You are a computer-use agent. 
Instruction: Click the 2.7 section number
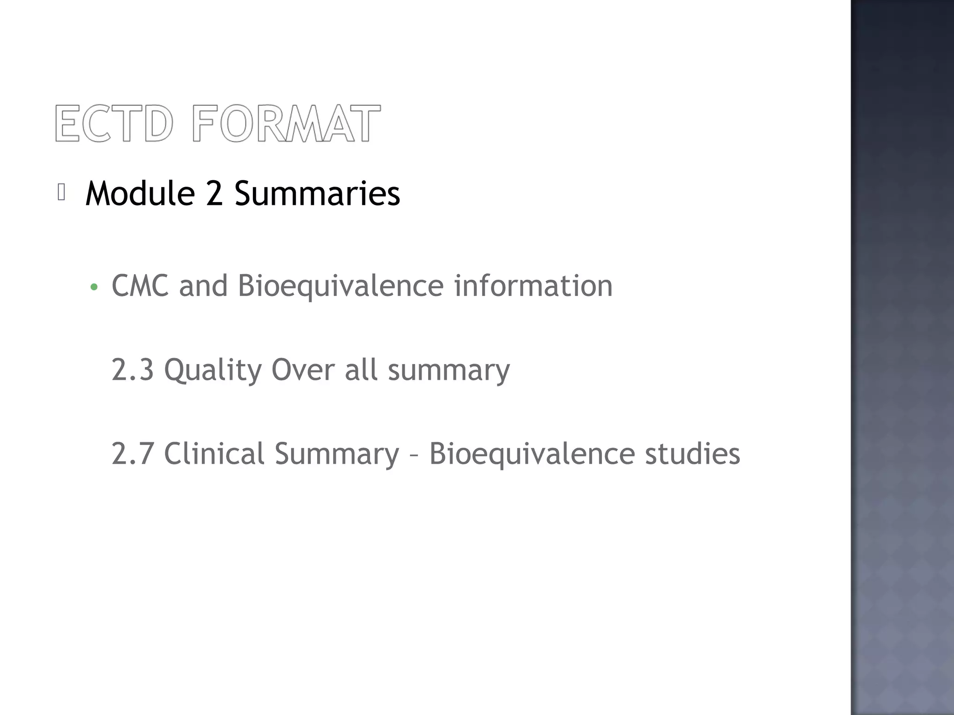[133, 453]
